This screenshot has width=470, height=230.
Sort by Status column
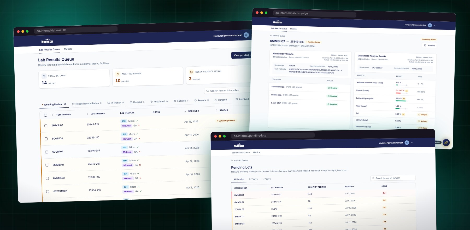[x=222, y=110]
